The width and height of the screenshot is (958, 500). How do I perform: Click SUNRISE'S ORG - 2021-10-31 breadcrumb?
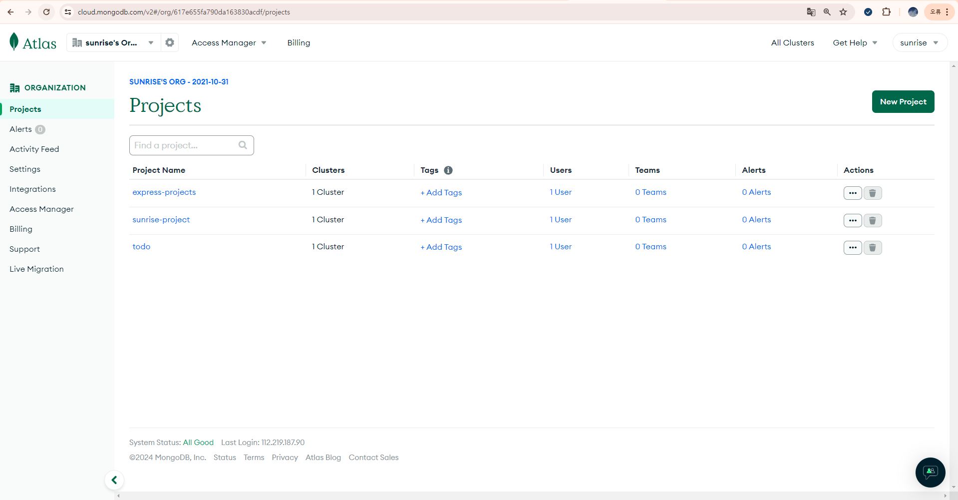pos(179,82)
